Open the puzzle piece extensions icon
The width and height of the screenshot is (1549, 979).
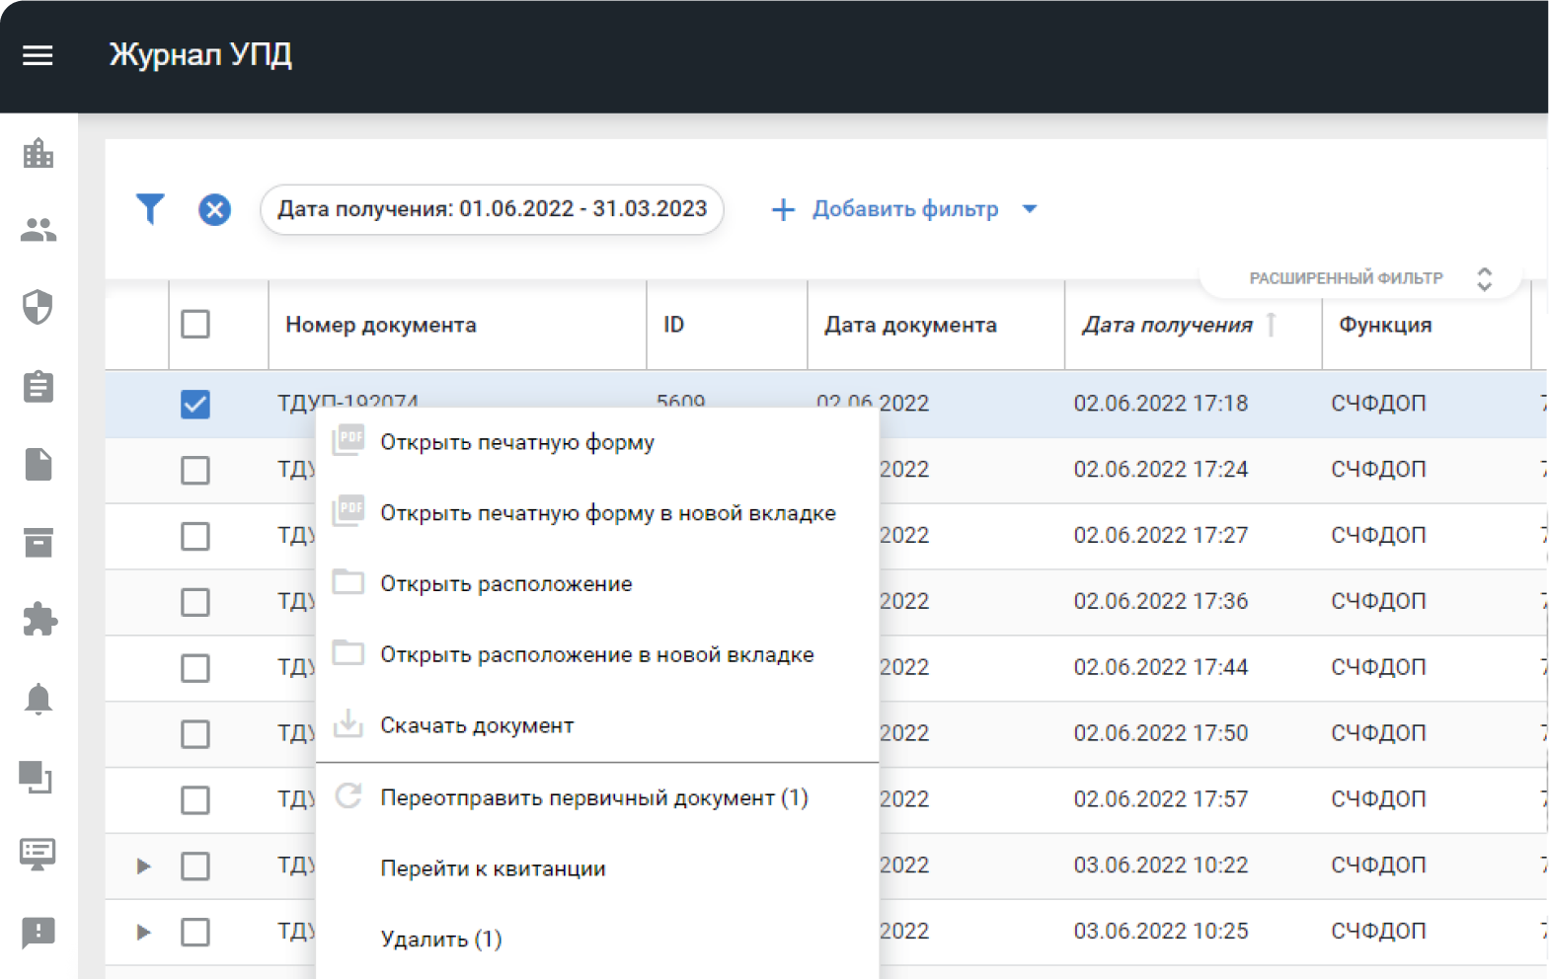(x=39, y=620)
